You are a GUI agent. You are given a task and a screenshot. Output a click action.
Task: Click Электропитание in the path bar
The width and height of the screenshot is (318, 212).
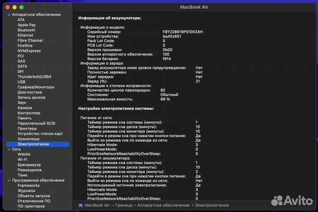coord(212,205)
